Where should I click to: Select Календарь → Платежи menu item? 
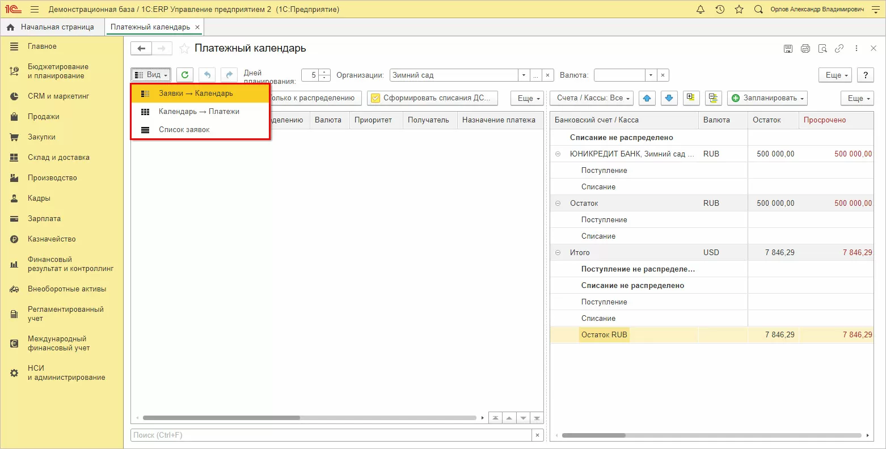(x=199, y=112)
